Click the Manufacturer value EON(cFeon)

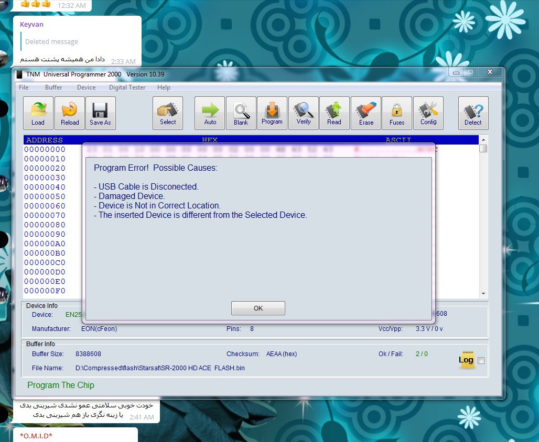click(99, 329)
